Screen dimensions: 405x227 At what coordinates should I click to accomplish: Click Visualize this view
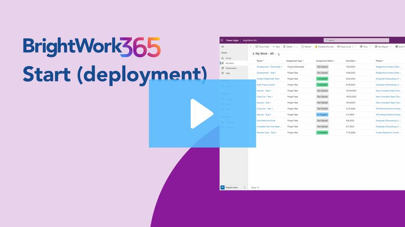tap(324, 47)
